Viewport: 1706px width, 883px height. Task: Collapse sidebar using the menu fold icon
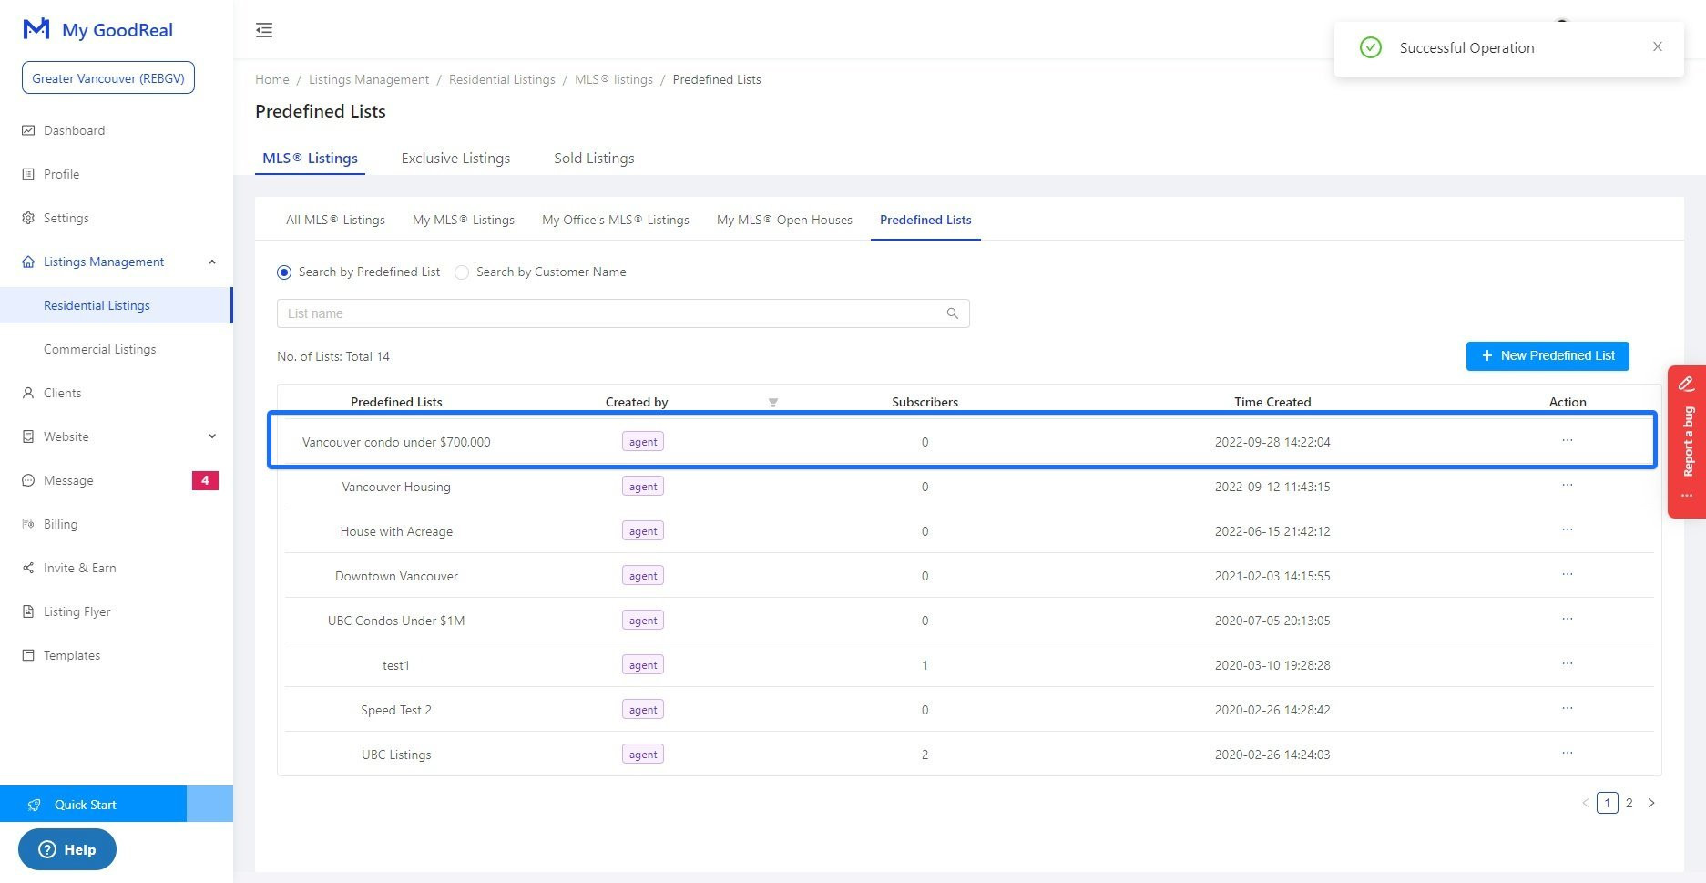(264, 30)
